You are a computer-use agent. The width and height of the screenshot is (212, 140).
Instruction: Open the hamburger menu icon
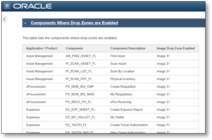click(7, 6)
